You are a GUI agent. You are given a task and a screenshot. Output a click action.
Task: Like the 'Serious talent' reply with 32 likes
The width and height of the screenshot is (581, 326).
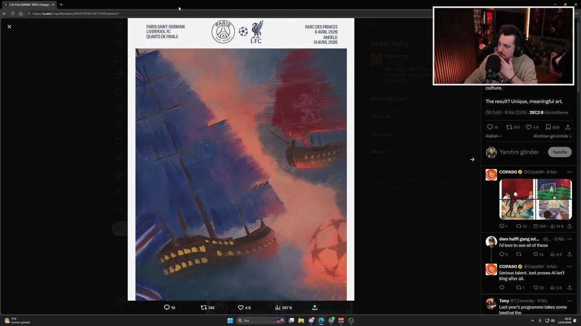point(536,288)
